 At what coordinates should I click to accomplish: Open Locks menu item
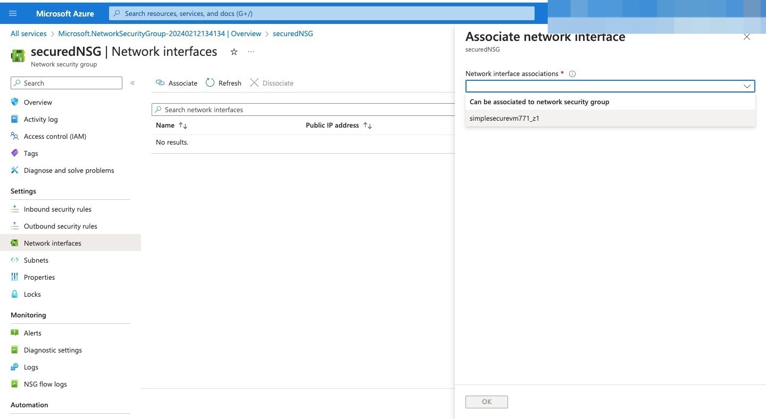point(32,294)
